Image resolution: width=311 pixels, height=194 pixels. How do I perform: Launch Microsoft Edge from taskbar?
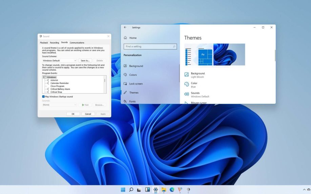(x=172, y=190)
